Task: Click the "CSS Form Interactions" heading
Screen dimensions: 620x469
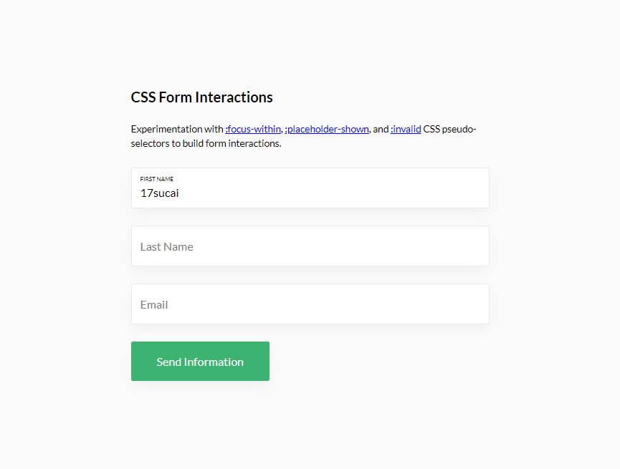Action: coord(201,97)
